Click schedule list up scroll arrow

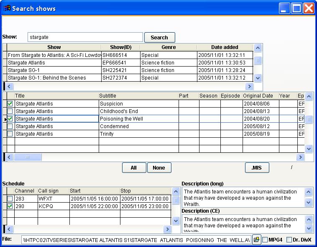[x=176, y=191]
